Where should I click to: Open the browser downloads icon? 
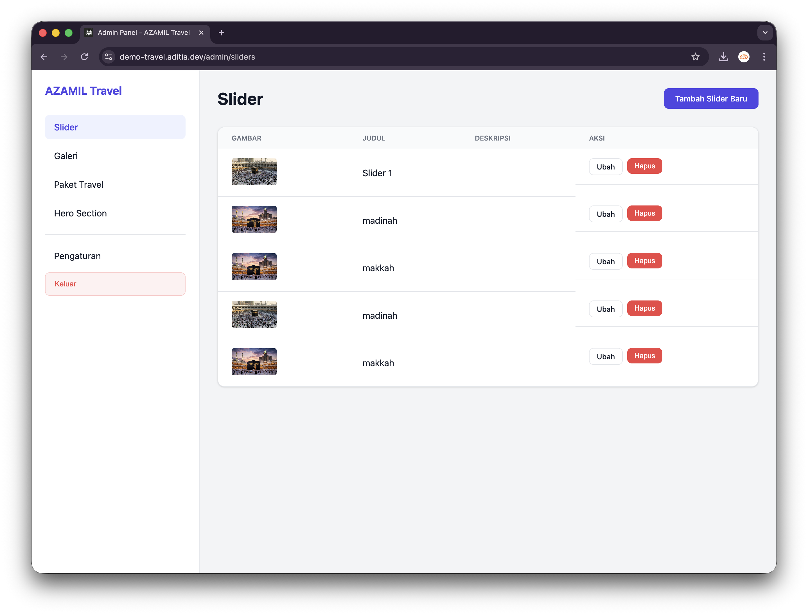tap(723, 57)
